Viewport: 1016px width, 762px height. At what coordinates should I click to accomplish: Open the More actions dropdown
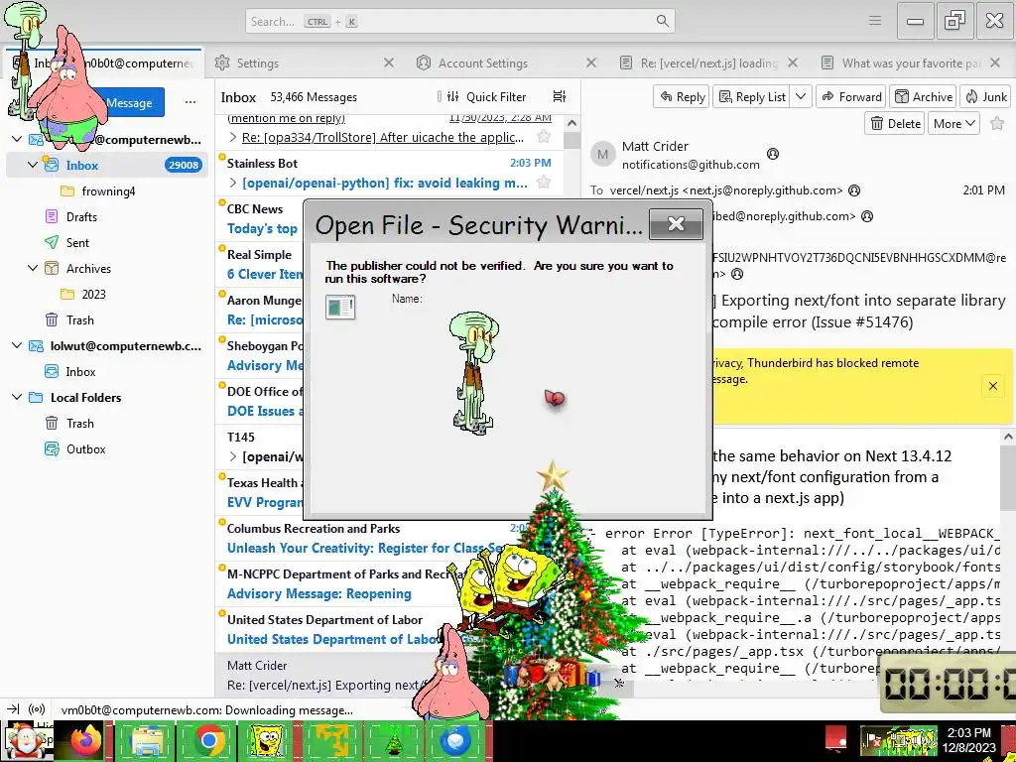coord(954,123)
